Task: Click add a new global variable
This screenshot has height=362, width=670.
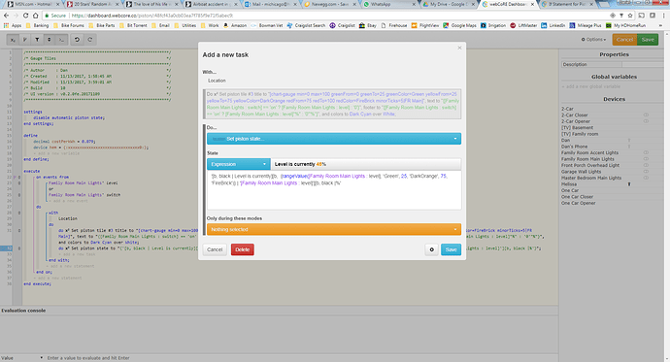Action: [592, 86]
